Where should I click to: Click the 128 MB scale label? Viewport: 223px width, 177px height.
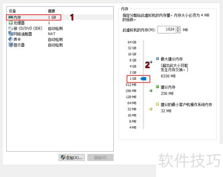131,97
